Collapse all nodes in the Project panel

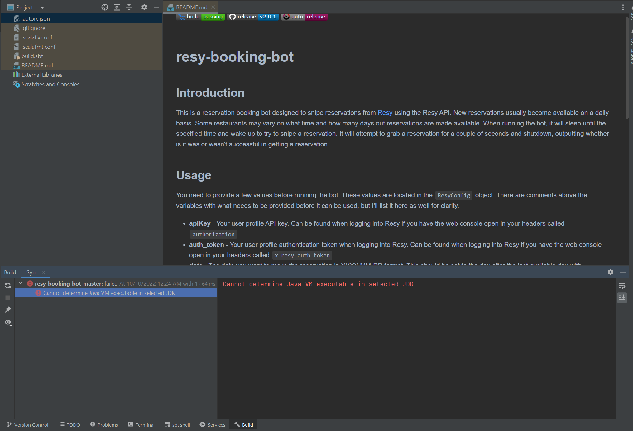(129, 7)
